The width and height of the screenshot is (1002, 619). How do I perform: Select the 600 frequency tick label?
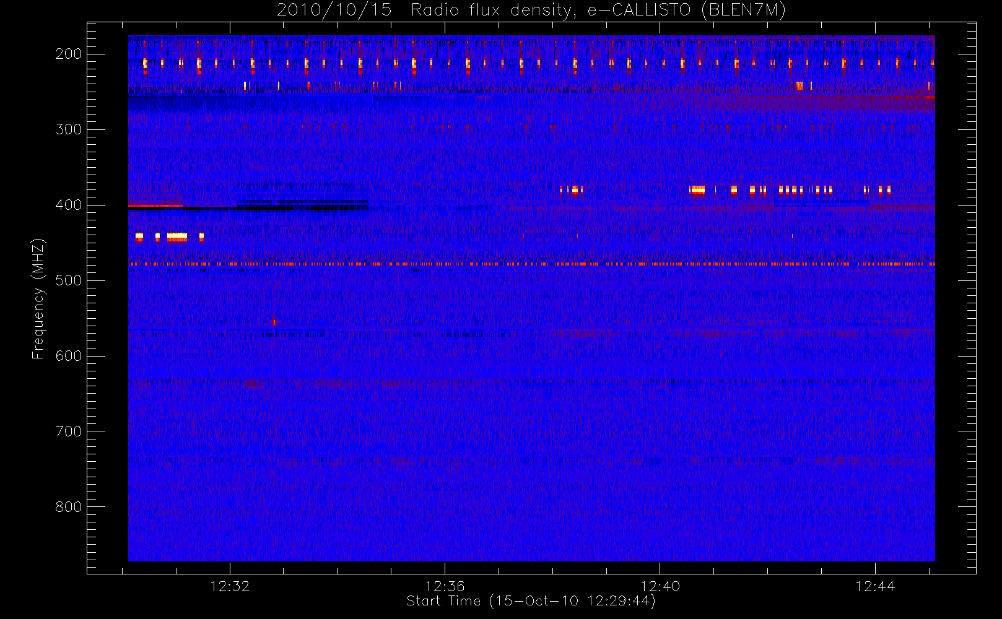pyautogui.click(x=69, y=356)
